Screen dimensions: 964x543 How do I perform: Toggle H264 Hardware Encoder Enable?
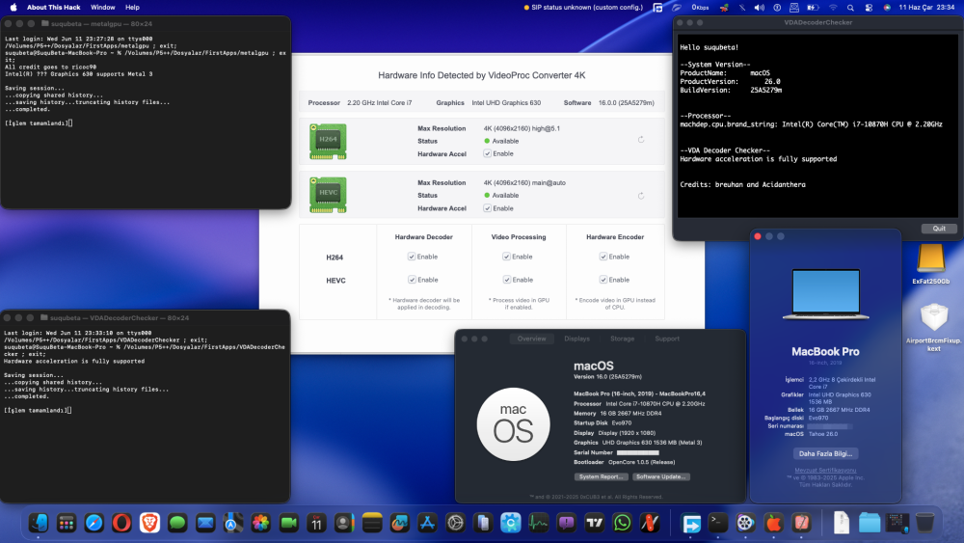603,257
